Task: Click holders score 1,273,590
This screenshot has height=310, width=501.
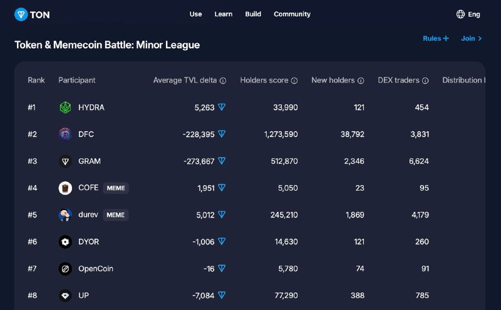Action: [281, 134]
